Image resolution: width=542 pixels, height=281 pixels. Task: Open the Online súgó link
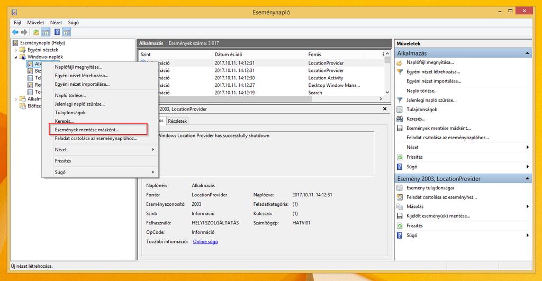205,242
